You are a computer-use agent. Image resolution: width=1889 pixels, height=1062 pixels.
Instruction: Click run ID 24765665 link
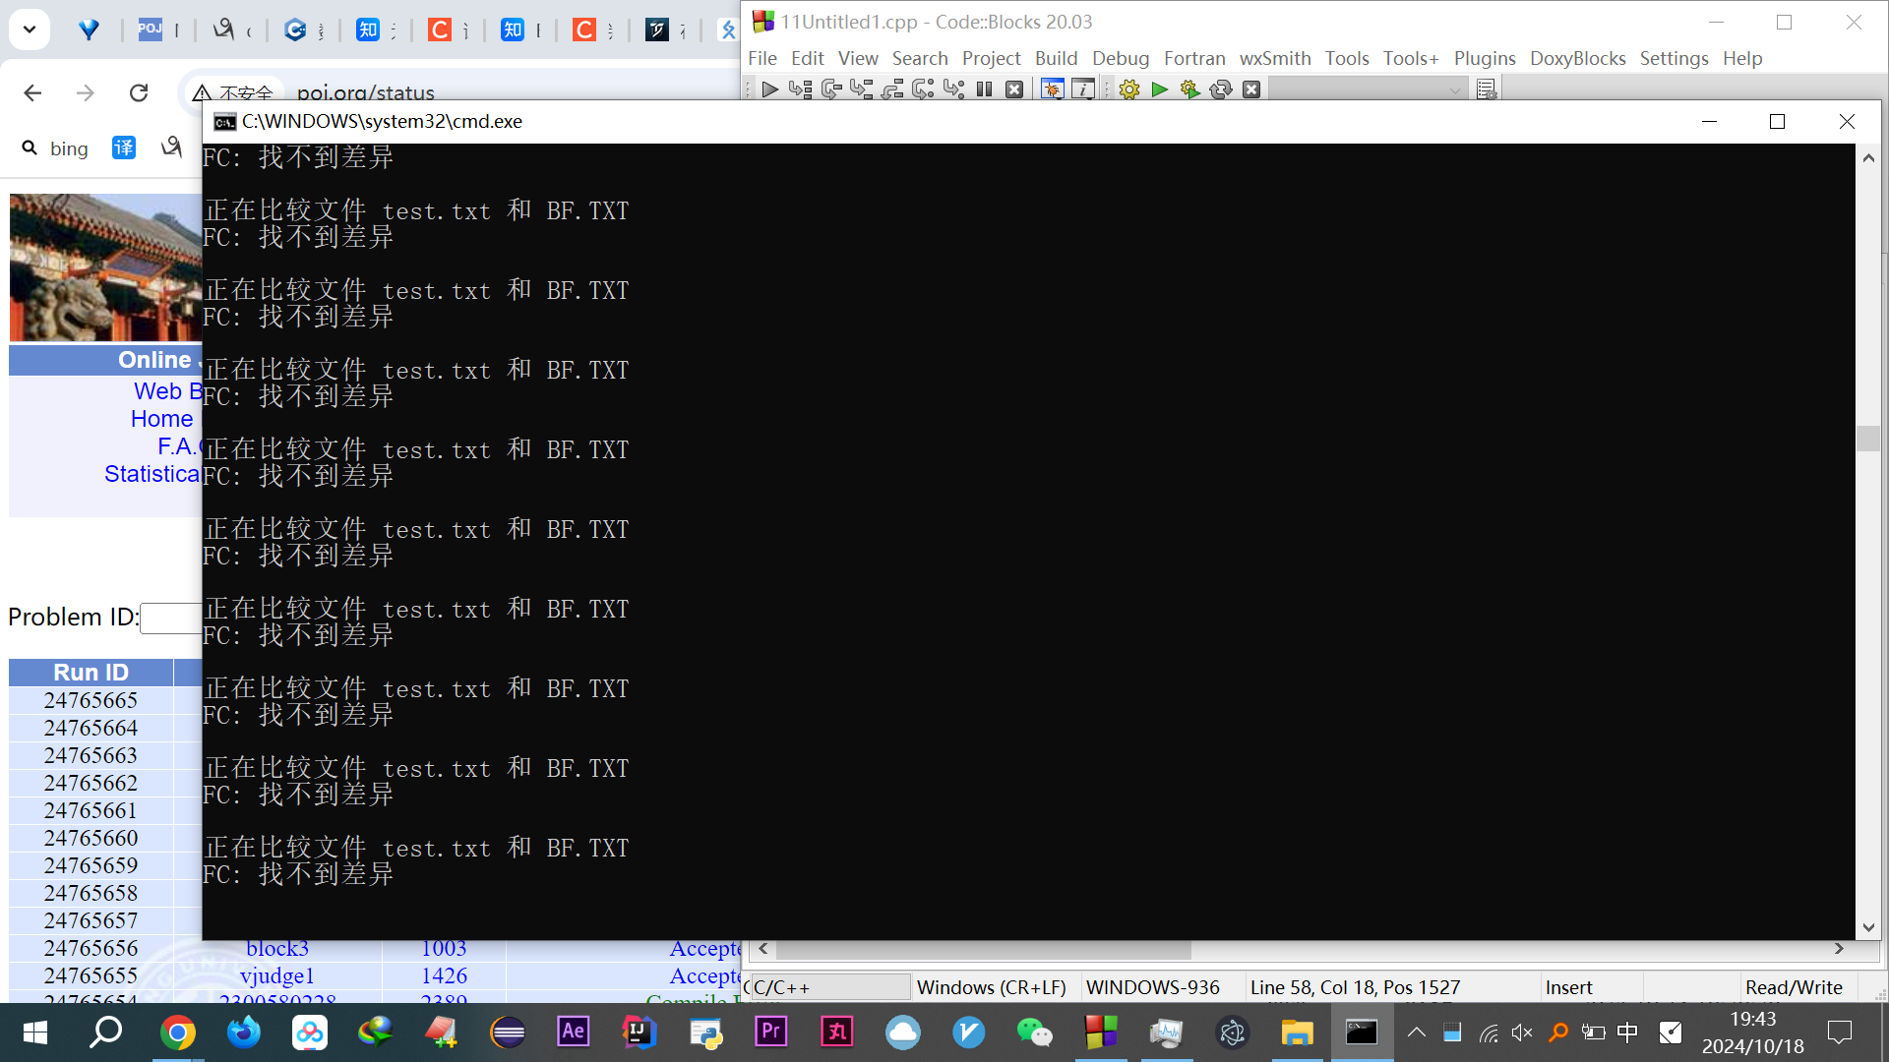click(91, 700)
